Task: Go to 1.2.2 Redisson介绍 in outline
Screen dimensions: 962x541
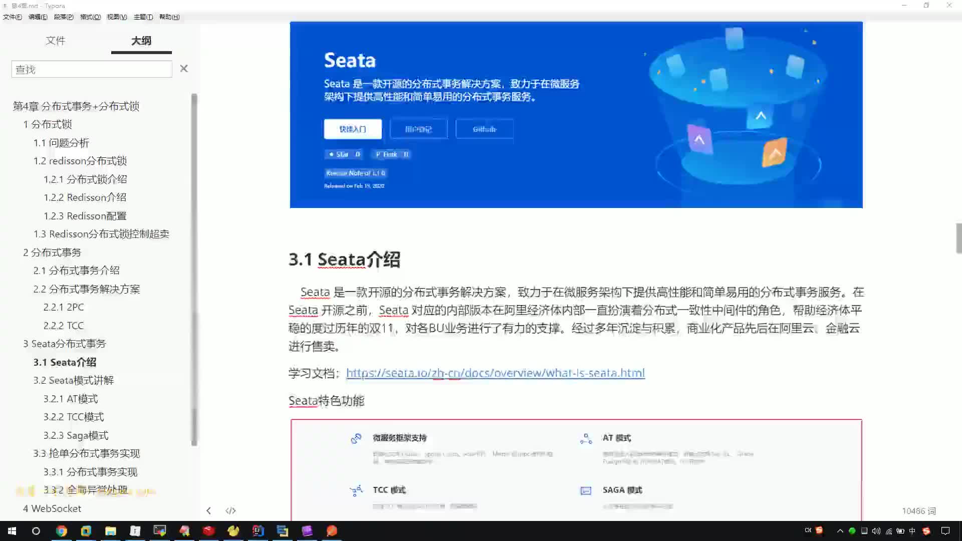Action: coord(85,197)
